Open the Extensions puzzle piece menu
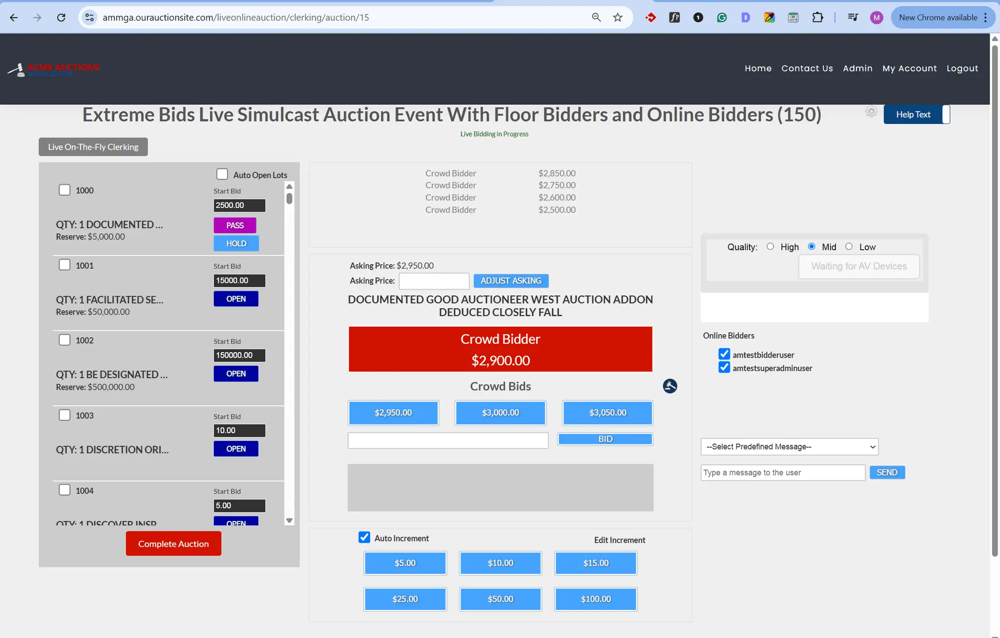The height and width of the screenshot is (638, 1000). click(817, 18)
